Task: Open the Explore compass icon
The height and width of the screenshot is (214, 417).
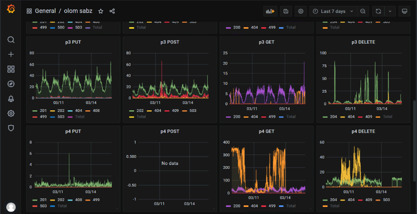Action: (x=11, y=84)
